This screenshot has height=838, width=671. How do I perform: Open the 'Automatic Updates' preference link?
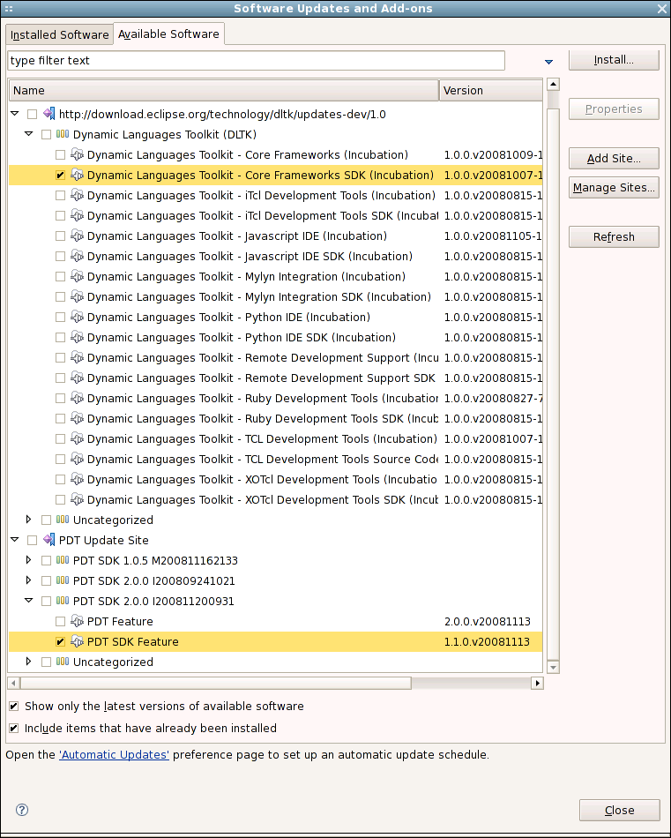tap(114, 754)
